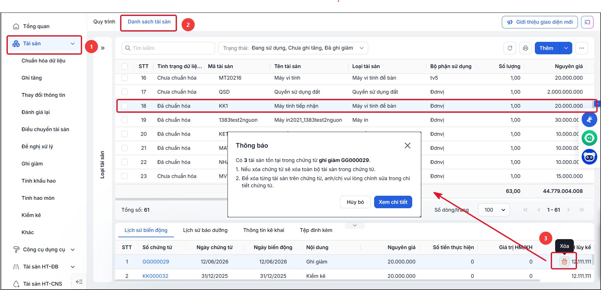This screenshot has width=601, height=290.
Task: Open Chuẩn hóa dữ liệu menu item
Action: pos(43,61)
